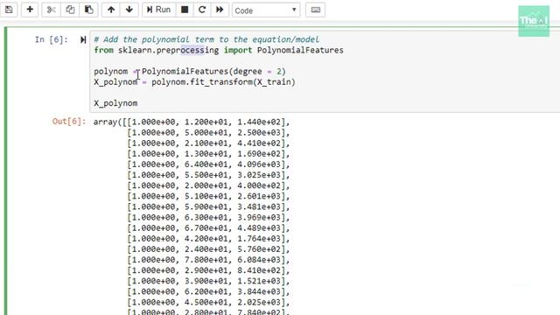Click run-cell icon beside In [6]
560x315 pixels.
click(83, 39)
